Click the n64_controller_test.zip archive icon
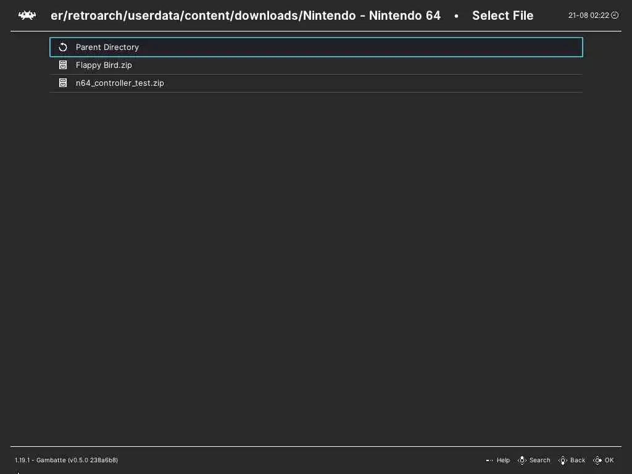 [63, 83]
